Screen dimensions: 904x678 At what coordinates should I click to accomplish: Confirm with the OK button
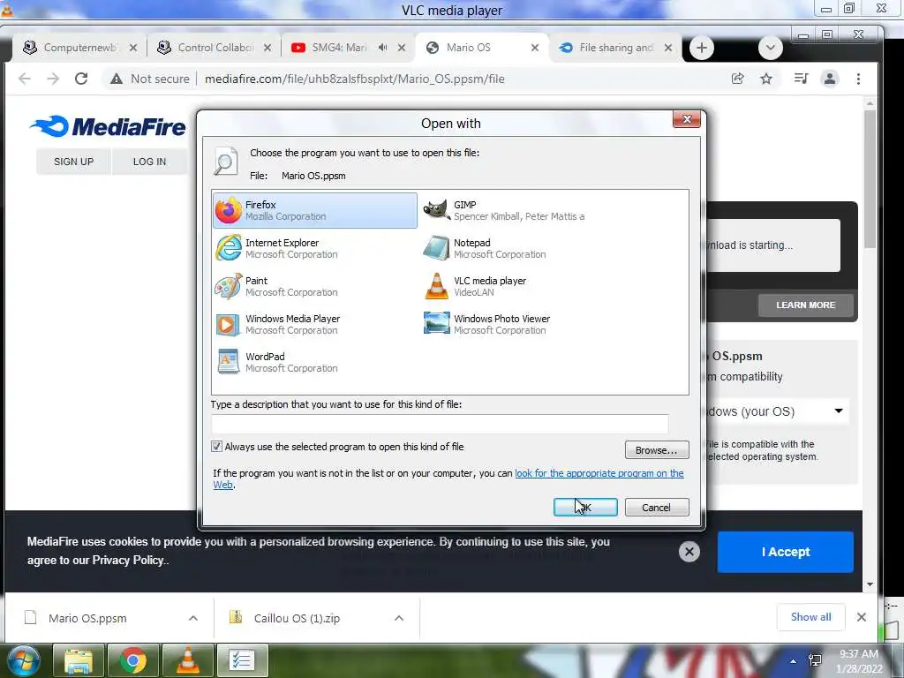[585, 508]
